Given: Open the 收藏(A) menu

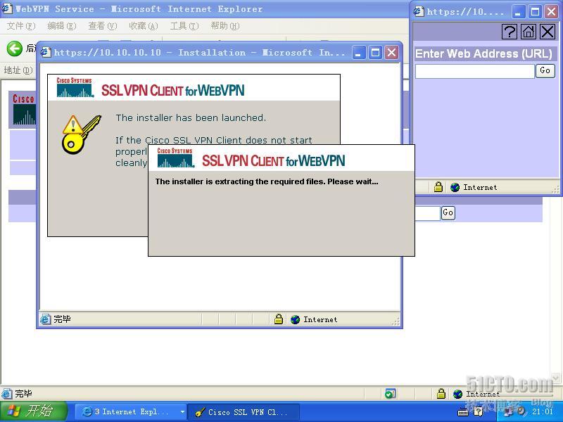Looking at the screenshot, I should click(144, 26).
